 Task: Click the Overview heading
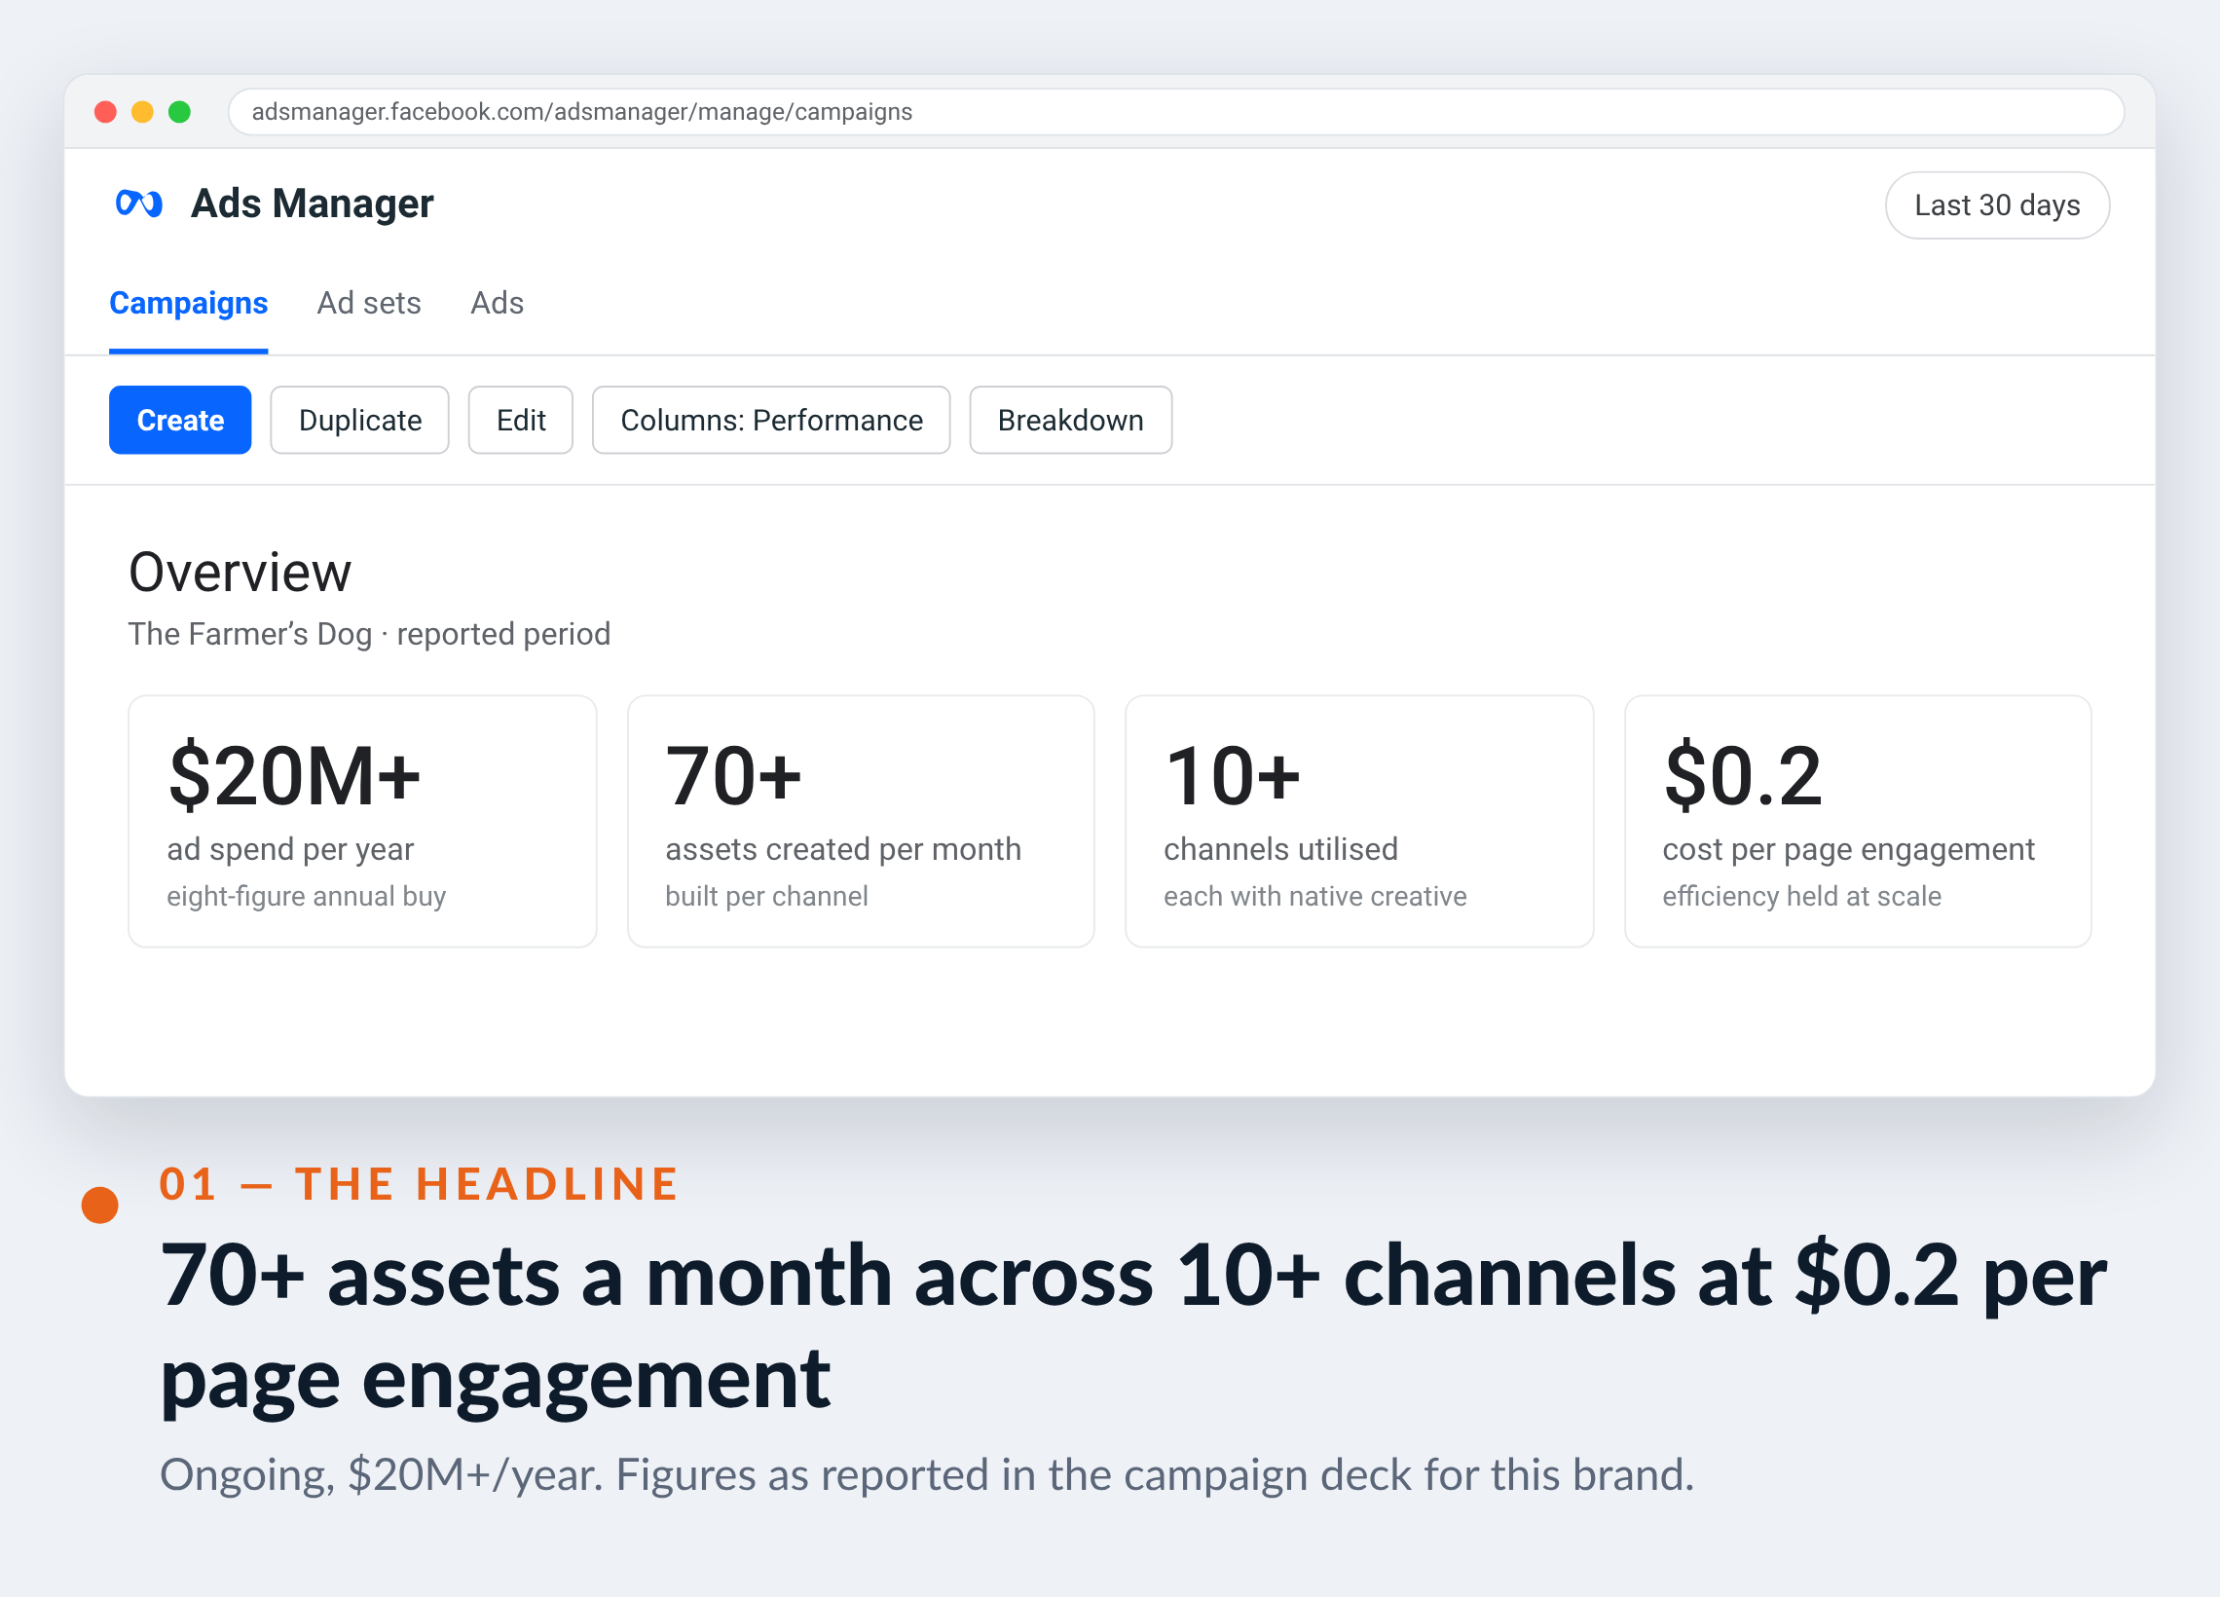pos(240,573)
